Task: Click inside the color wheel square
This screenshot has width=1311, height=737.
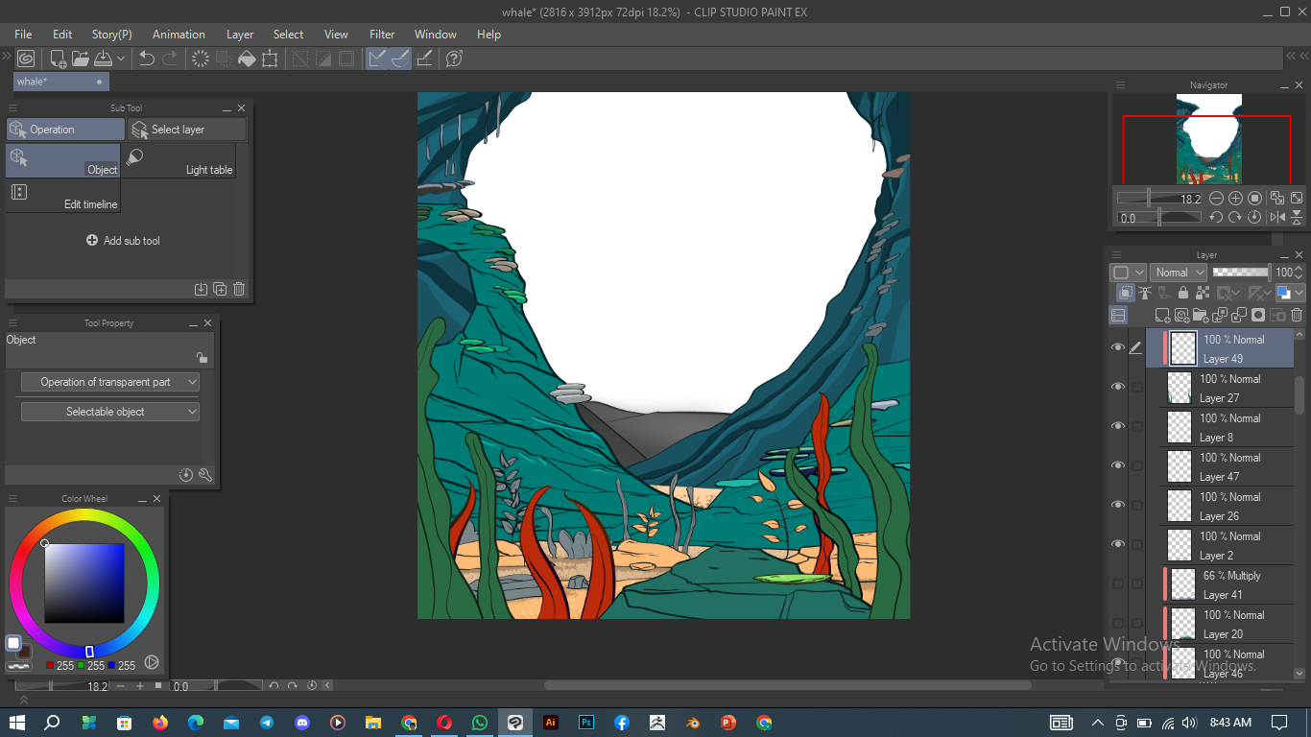Action: coord(84,582)
